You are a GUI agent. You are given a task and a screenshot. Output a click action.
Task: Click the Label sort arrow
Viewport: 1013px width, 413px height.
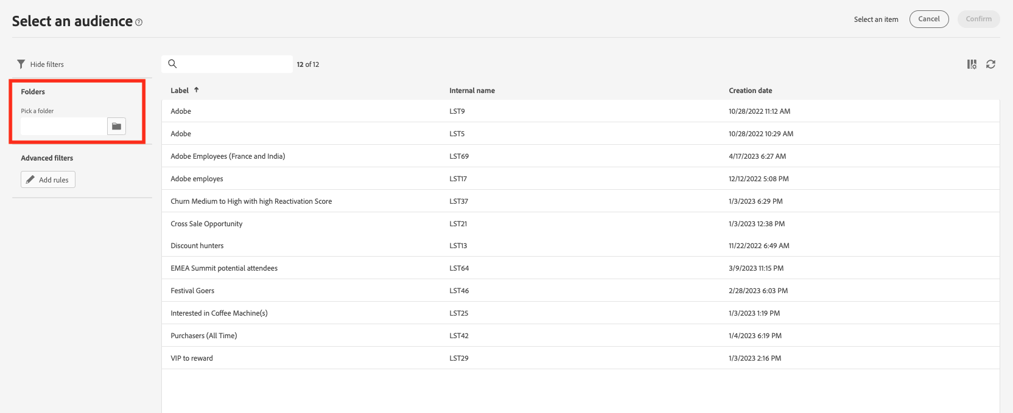(x=197, y=90)
